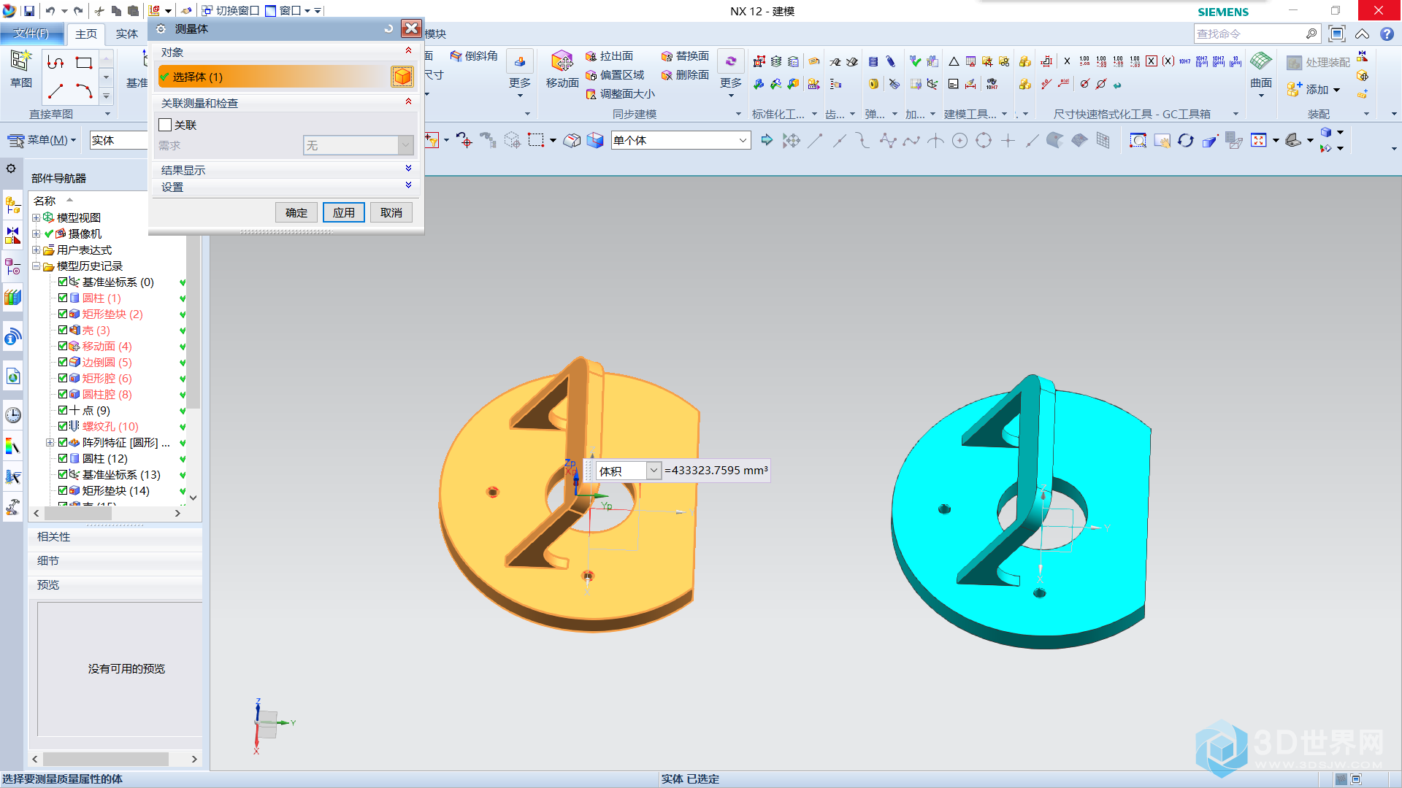Switch to the 主页 ribbon tab

click(86, 34)
